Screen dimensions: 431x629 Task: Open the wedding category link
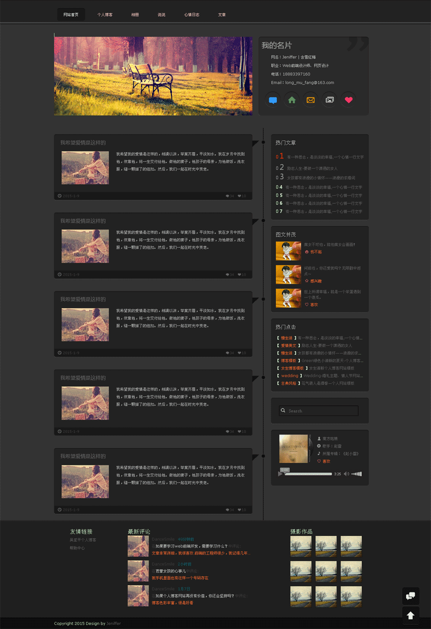[290, 376]
